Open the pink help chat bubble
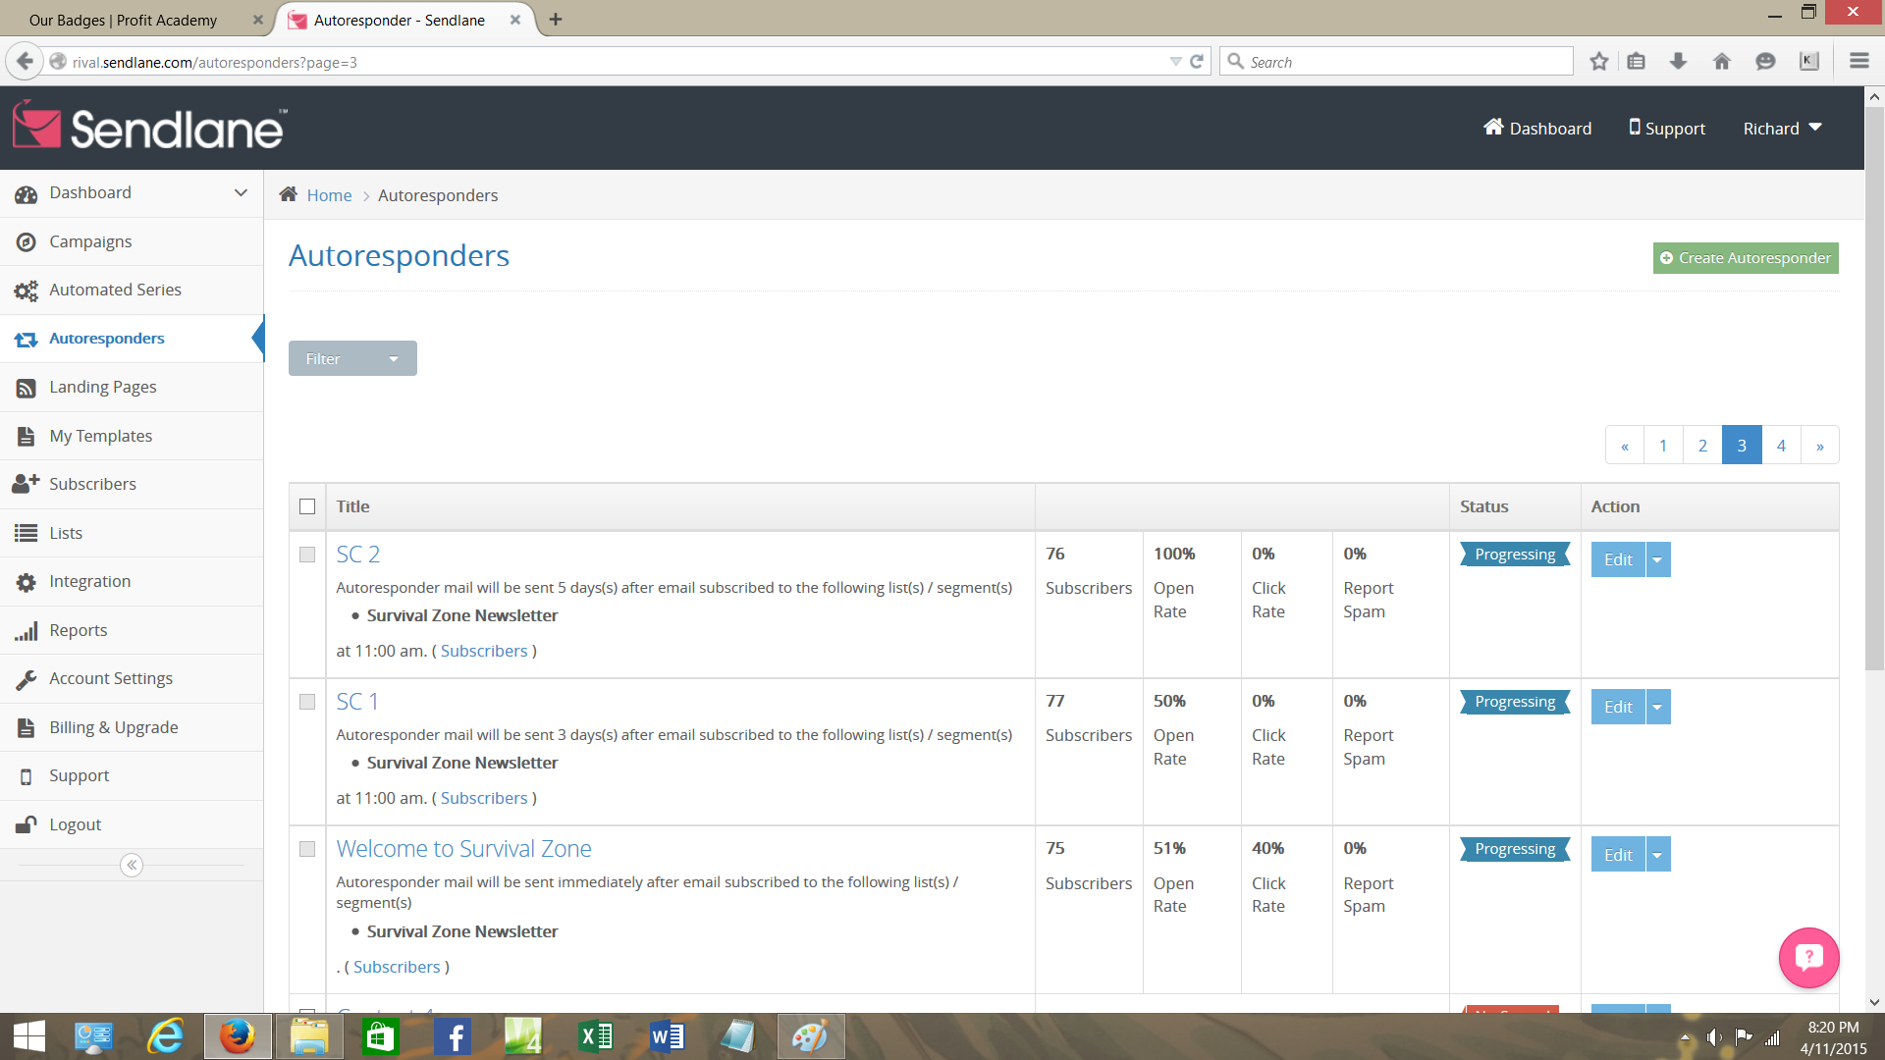The image size is (1885, 1060). [1808, 957]
